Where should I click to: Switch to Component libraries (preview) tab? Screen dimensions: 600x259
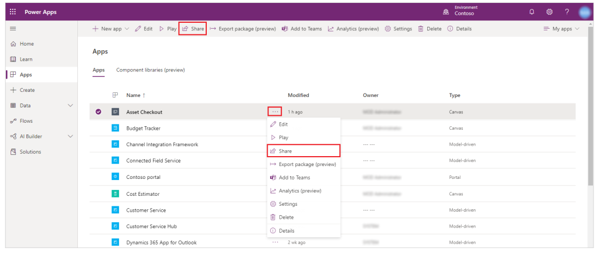(150, 70)
